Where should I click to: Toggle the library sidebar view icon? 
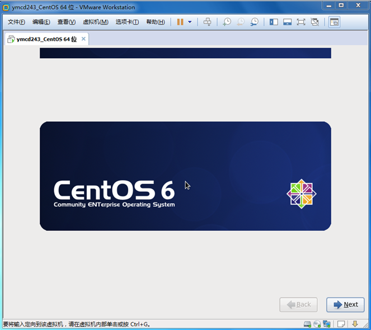[274, 22]
